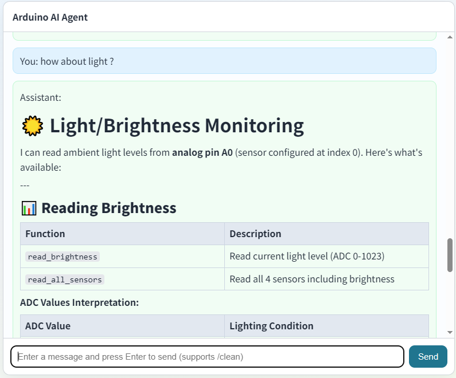Click the Send button
456x378 pixels.
(x=428, y=356)
